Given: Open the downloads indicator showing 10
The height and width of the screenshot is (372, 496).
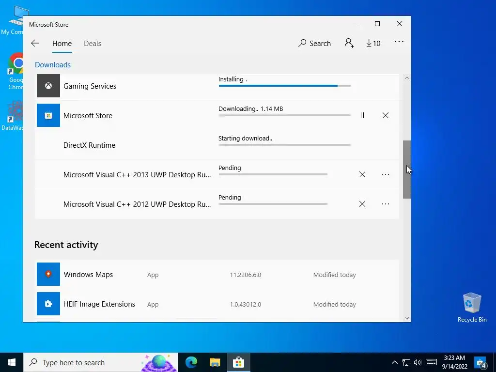Looking at the screenshot, I should 373,43.
